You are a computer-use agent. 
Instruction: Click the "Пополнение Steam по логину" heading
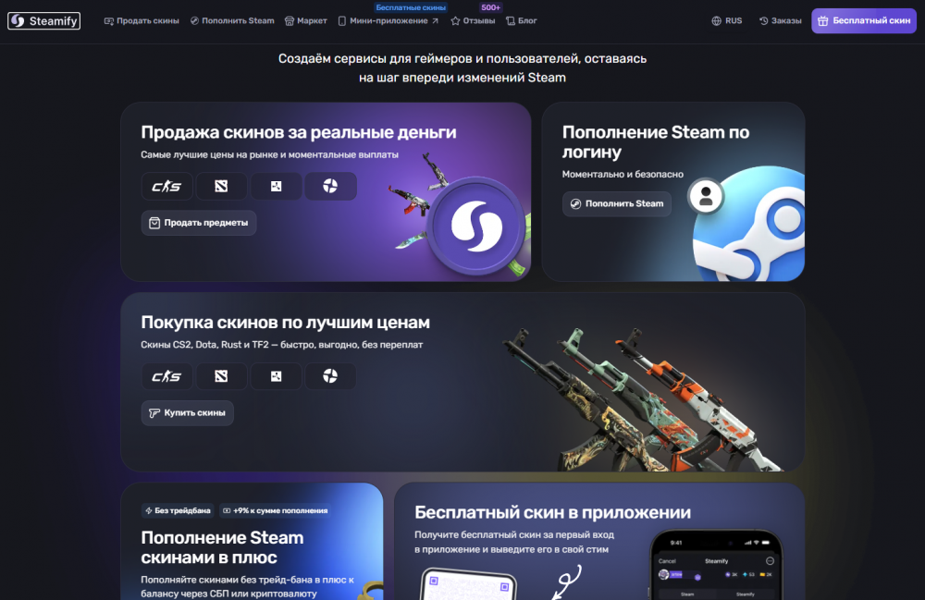pos(656,141)
